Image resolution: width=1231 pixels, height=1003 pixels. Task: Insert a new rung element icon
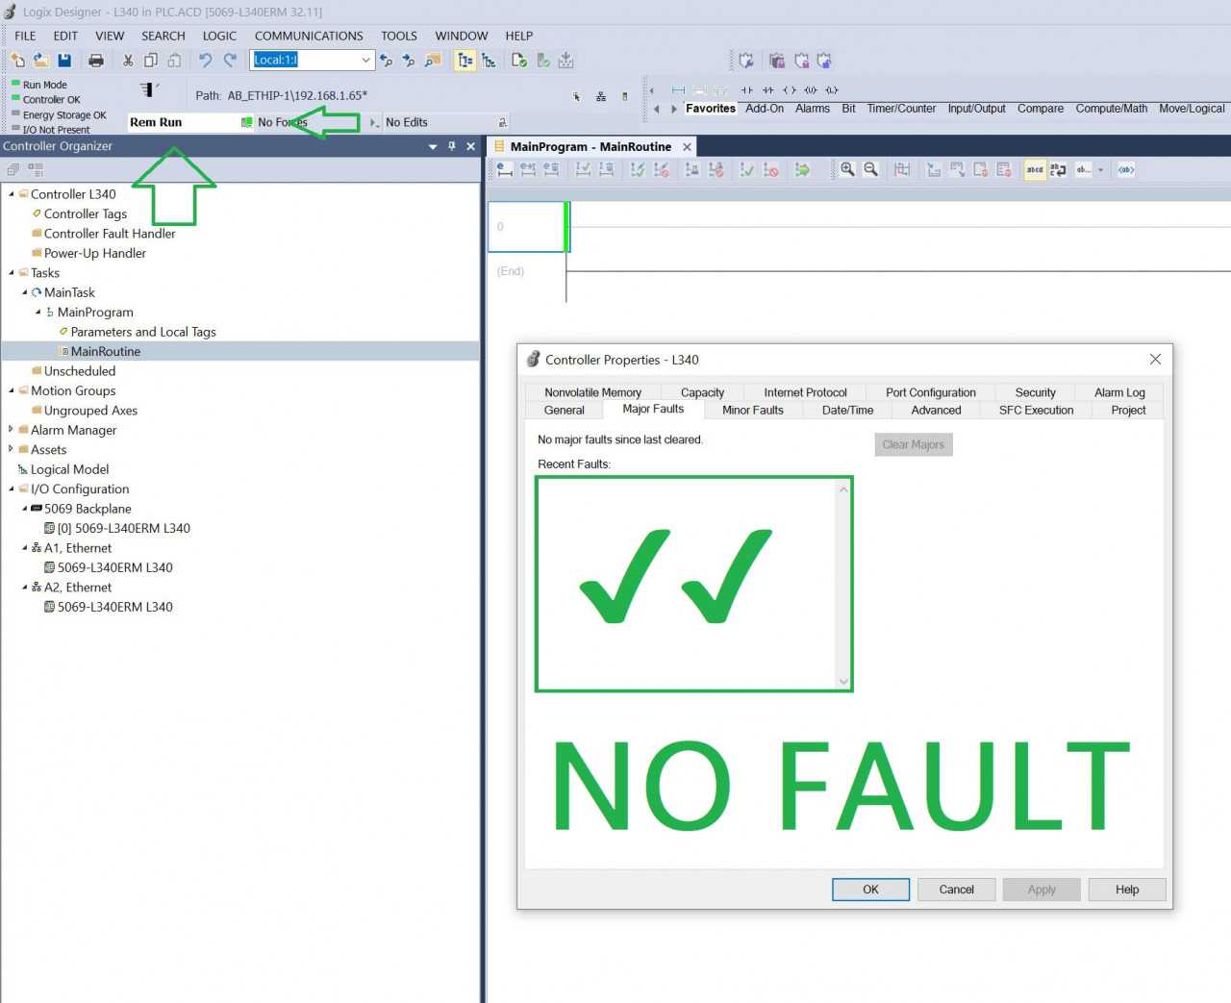679,90
